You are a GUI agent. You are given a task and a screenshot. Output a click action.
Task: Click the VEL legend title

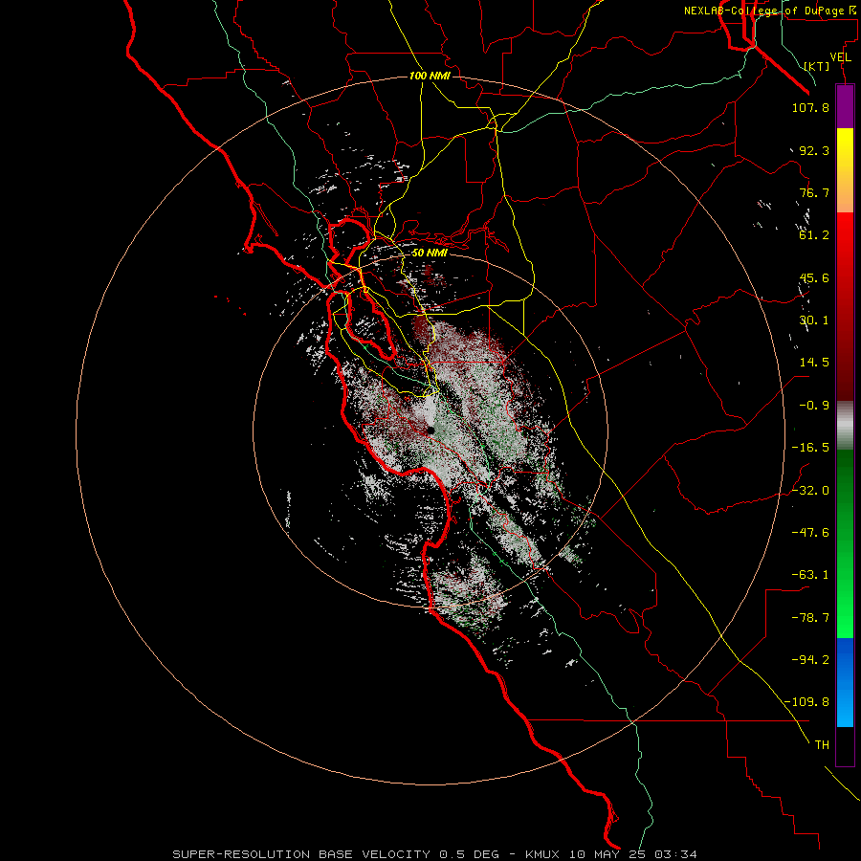tap(840, 57)
